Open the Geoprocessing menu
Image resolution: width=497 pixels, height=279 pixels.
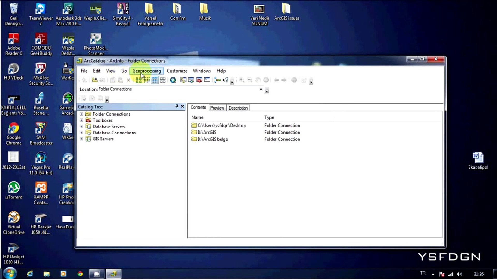tap(147, 71)
